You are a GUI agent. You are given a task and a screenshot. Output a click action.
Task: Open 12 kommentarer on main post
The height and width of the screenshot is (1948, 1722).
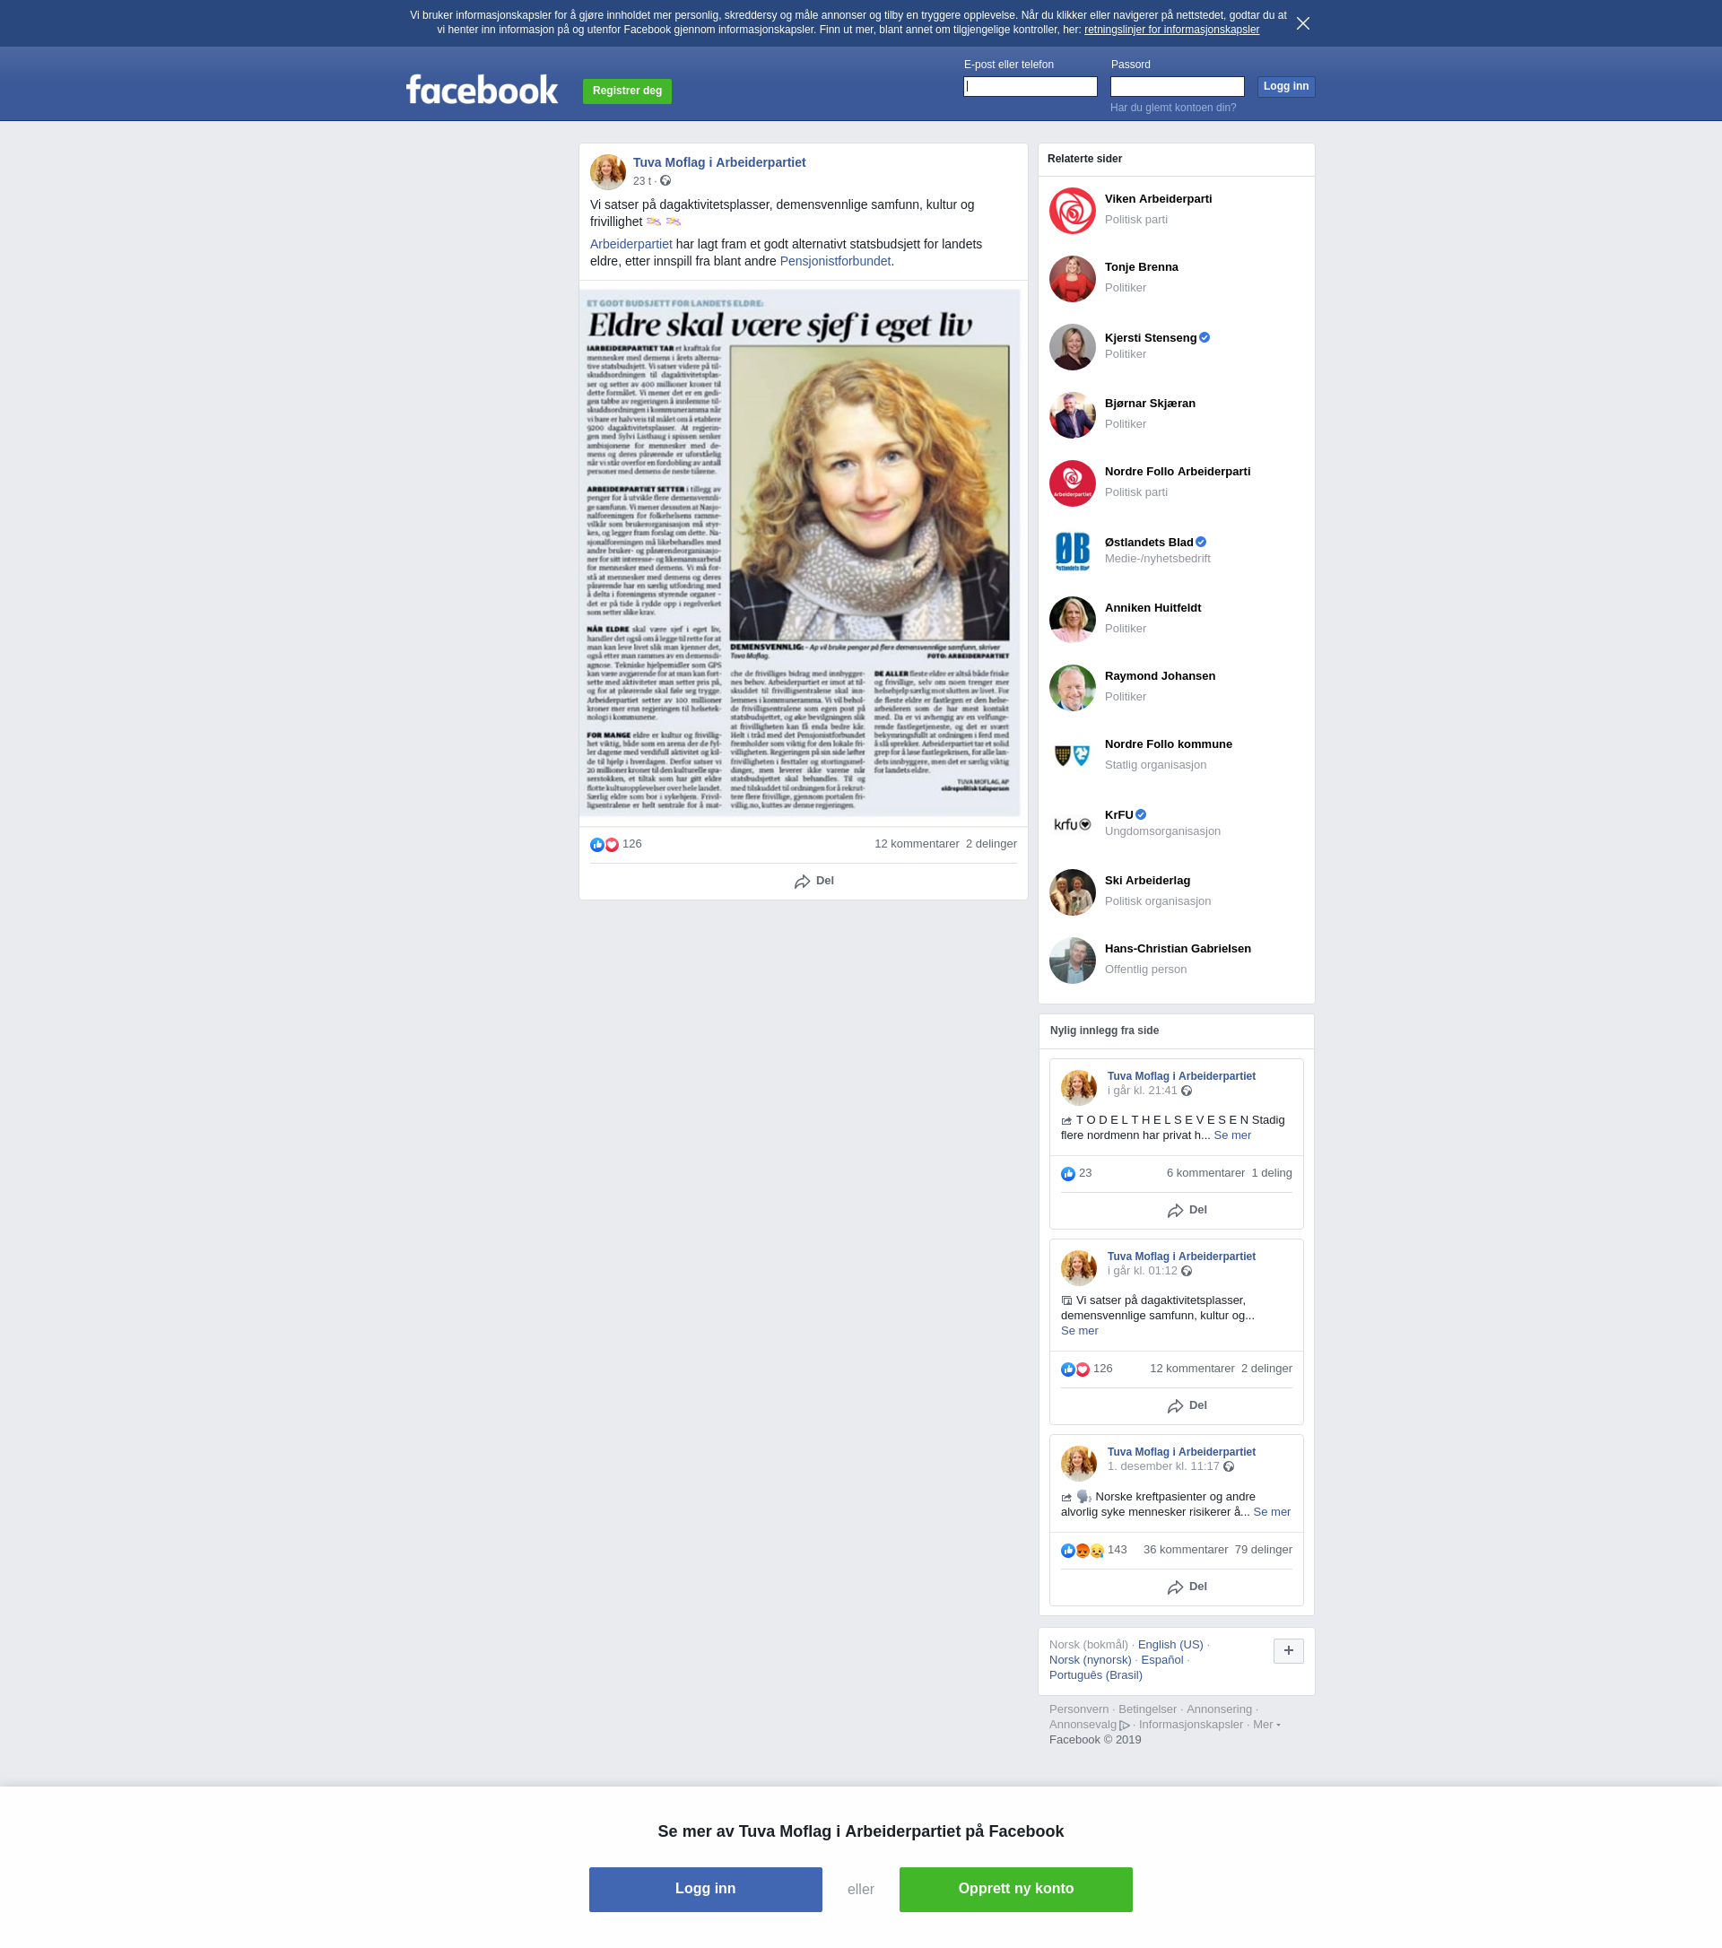pos(917,844)
